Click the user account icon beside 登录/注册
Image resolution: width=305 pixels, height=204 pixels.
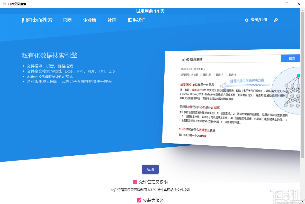coord(247,20)
